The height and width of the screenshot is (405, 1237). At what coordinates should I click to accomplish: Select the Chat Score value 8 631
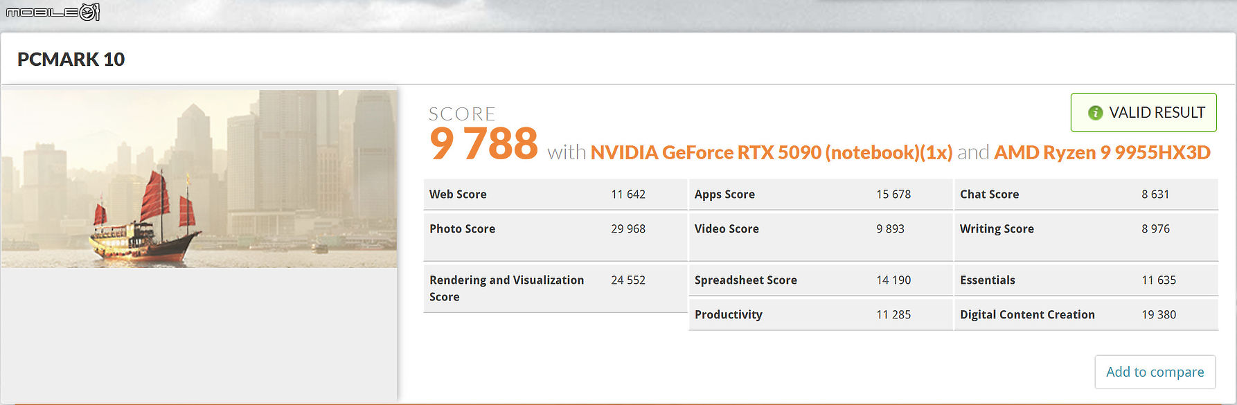tap(1155, 195)
